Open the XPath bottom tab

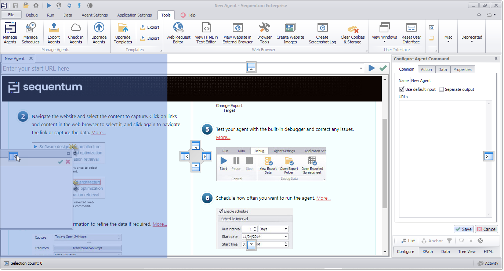tap(428, 252)
